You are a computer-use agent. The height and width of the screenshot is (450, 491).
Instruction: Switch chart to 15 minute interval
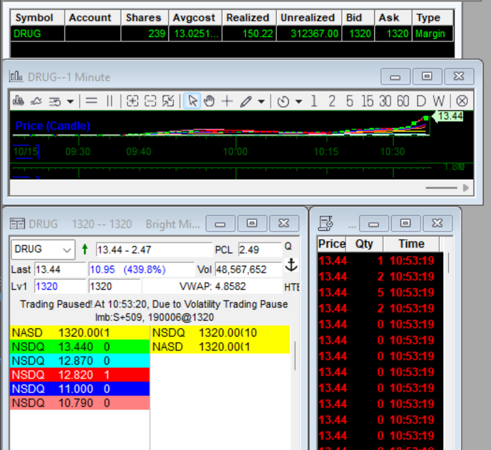[x=367, y=101]
